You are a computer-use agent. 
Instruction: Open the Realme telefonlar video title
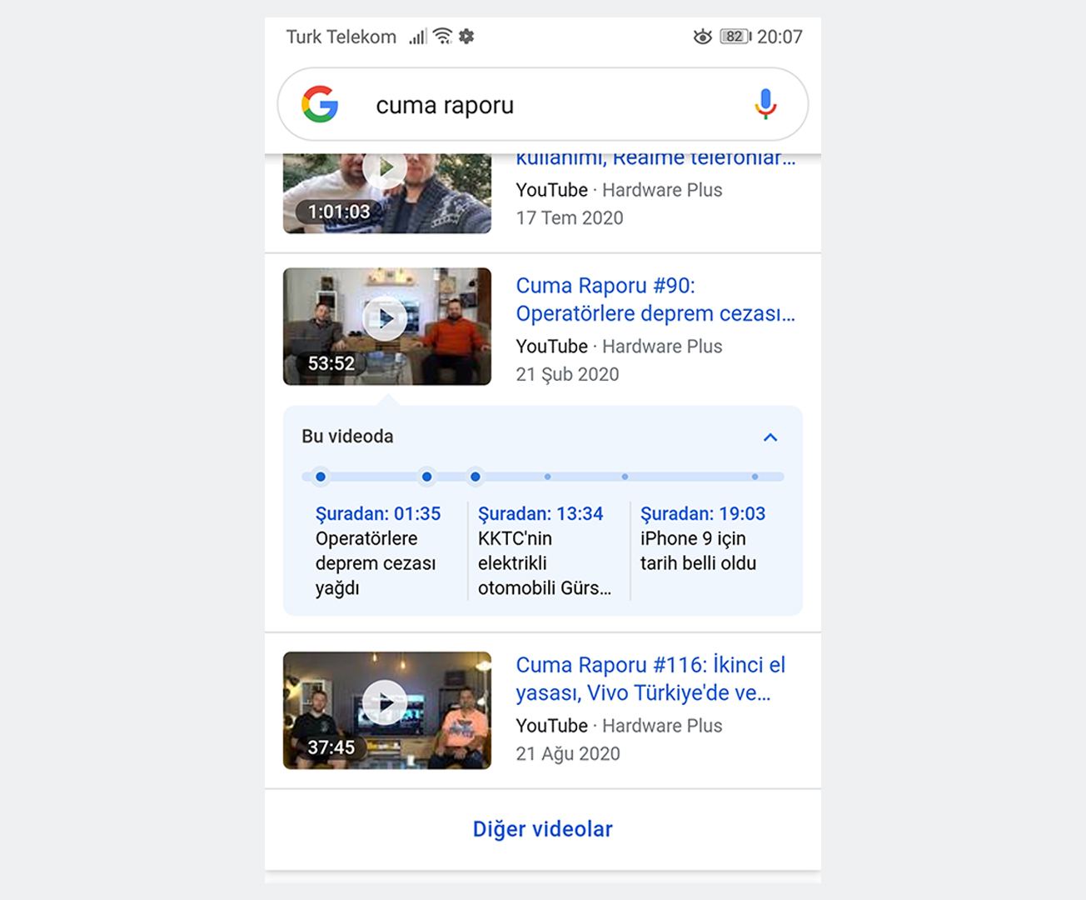click(655, 158)
